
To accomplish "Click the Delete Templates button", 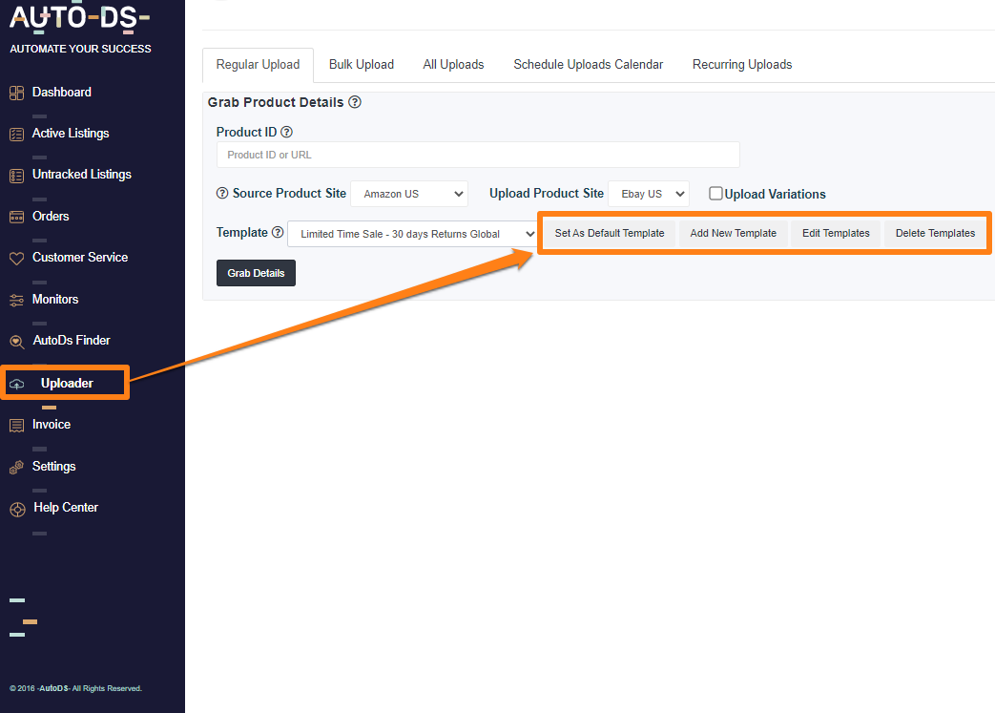I will (x=935, y=233).
